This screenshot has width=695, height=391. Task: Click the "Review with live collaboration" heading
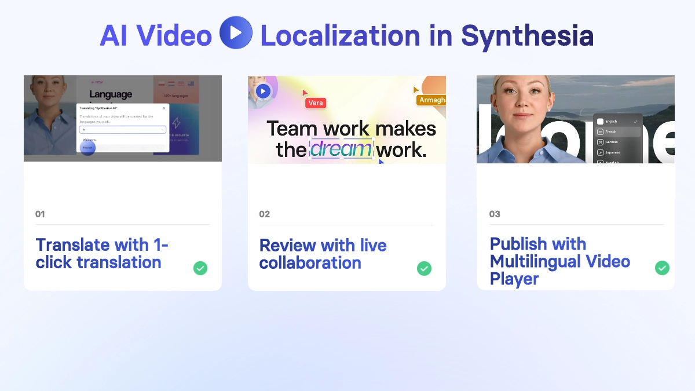323,254
